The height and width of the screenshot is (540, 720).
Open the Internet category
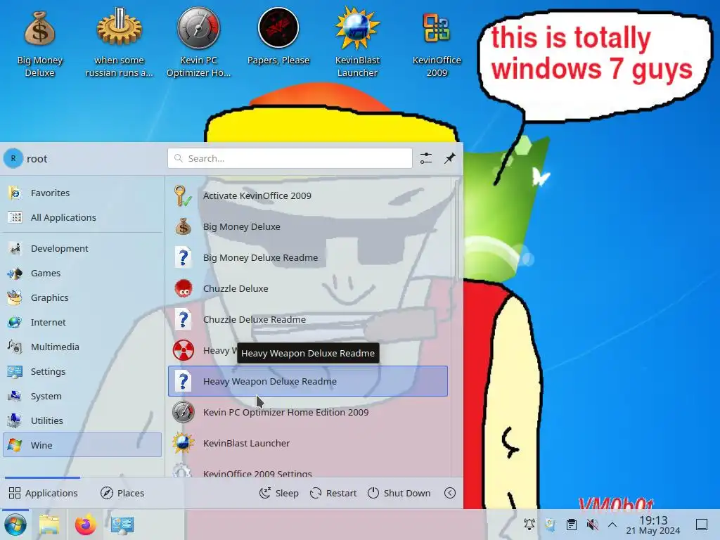point(82,322)
